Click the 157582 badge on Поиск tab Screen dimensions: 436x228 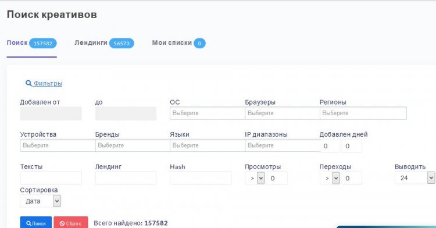(x=43, y=44)
